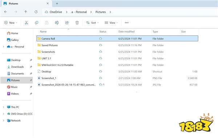Select This PC in navigation pane
The height and width of the screenshot is (138, 218).
[13, 107]
